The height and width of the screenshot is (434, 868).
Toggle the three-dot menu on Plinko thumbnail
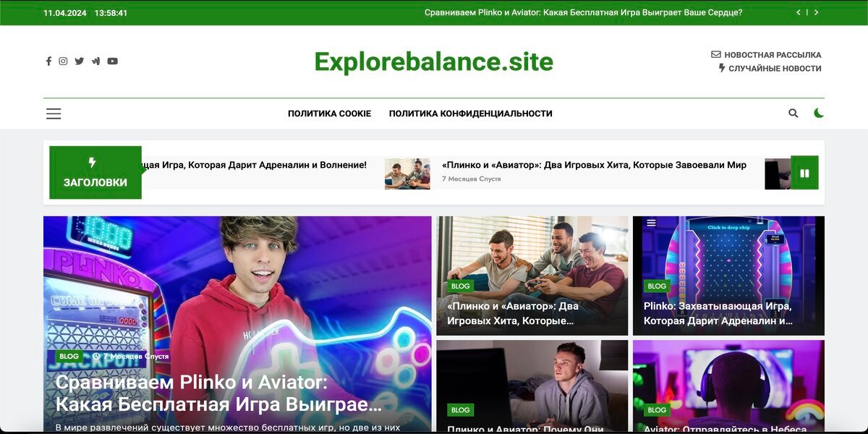tap(650, 224)
